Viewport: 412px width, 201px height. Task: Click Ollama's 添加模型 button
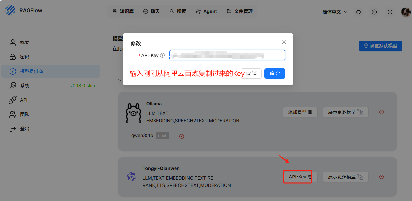[300, 112]
